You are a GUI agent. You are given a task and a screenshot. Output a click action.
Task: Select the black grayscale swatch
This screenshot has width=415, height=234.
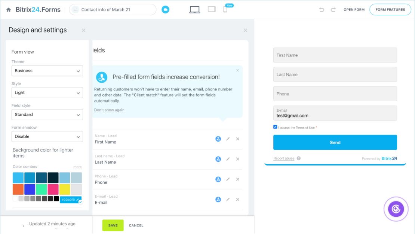pos(56,198)
